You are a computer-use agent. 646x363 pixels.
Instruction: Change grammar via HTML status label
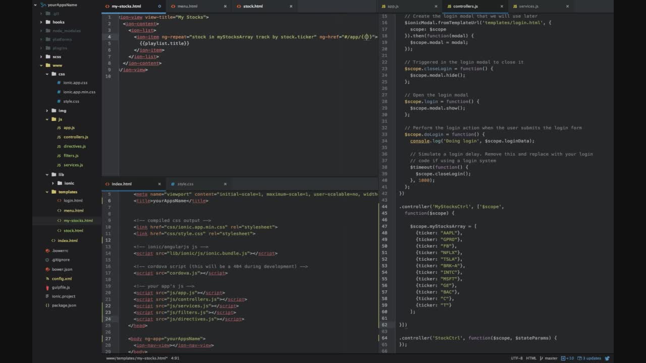tap(531, 358)
